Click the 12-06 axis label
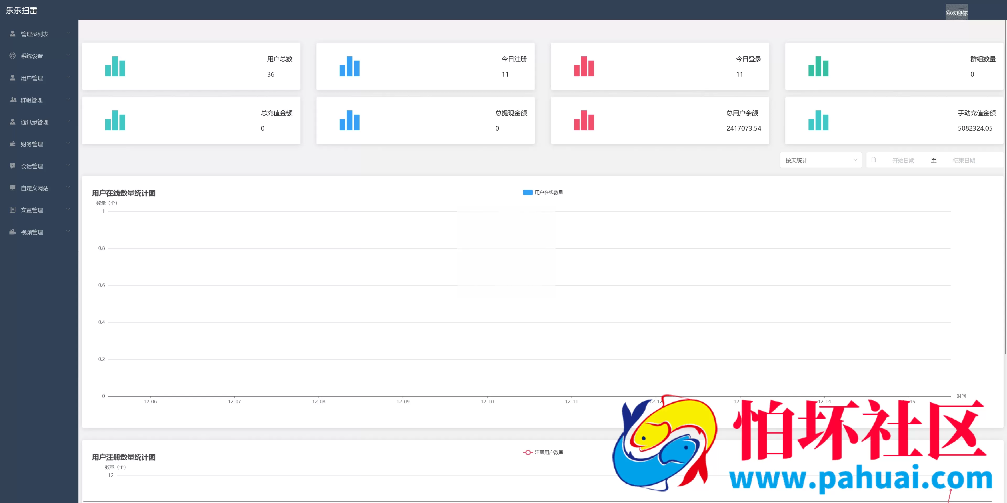This screenshot has height=503, width=1007. (150, 402)
